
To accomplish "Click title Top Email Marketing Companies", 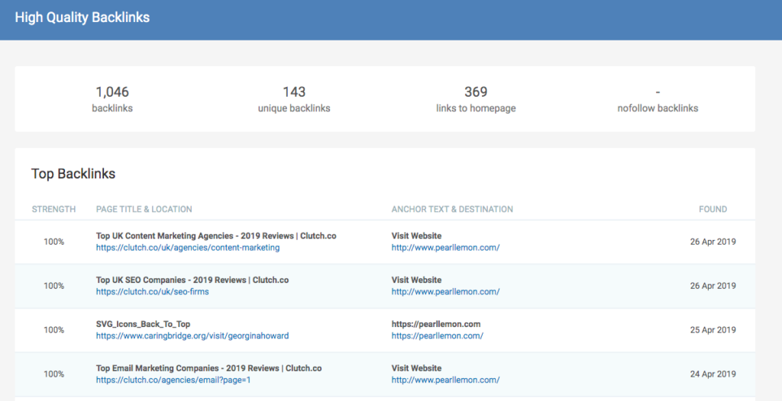I will (209, 368).
